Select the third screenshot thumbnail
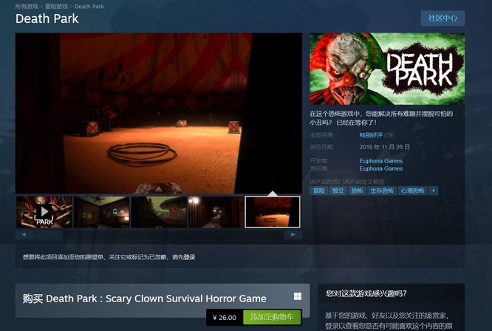Viewport: 492px width, 331px height. click(159, 211)
